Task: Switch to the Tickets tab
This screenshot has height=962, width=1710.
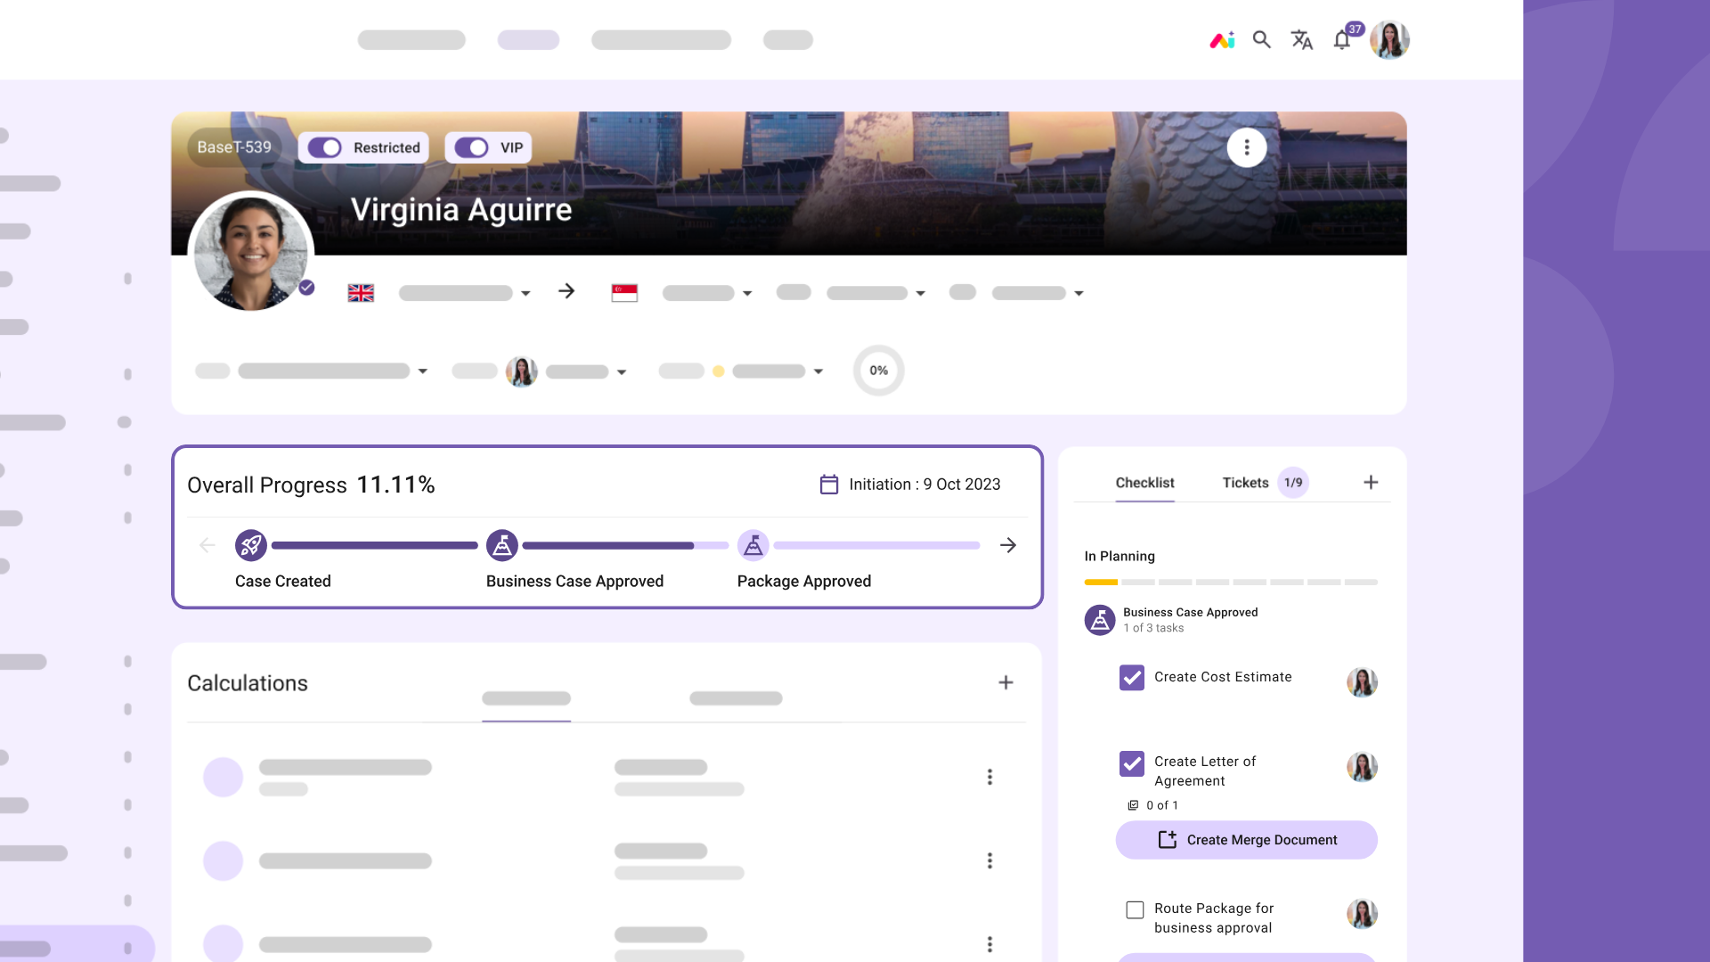Action: point(1245,483)
